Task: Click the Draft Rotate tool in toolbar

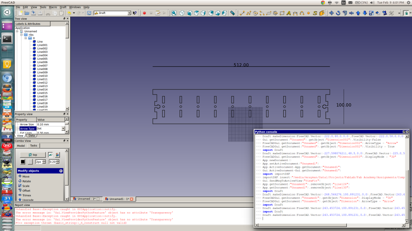Action: (x=338, y=13)
